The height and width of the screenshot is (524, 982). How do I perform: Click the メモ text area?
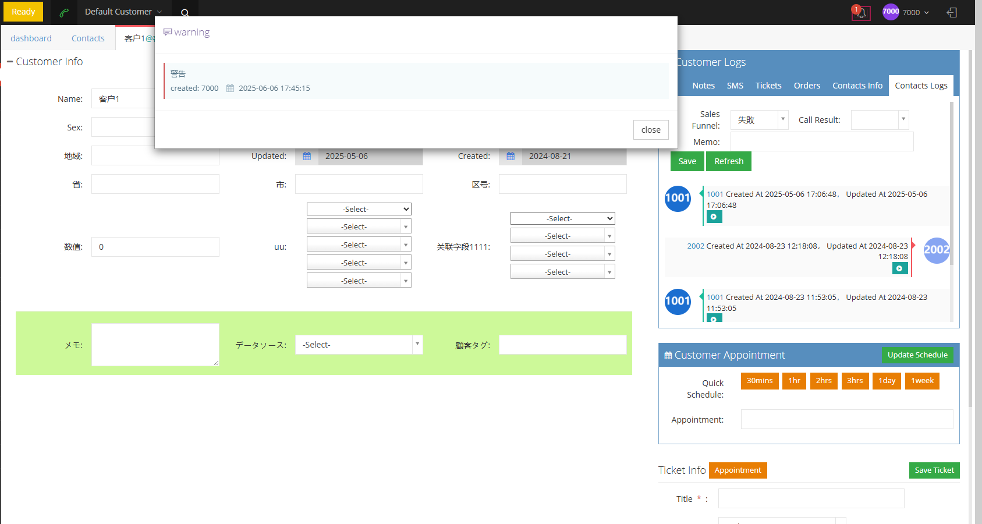click(x=155, y=345)
